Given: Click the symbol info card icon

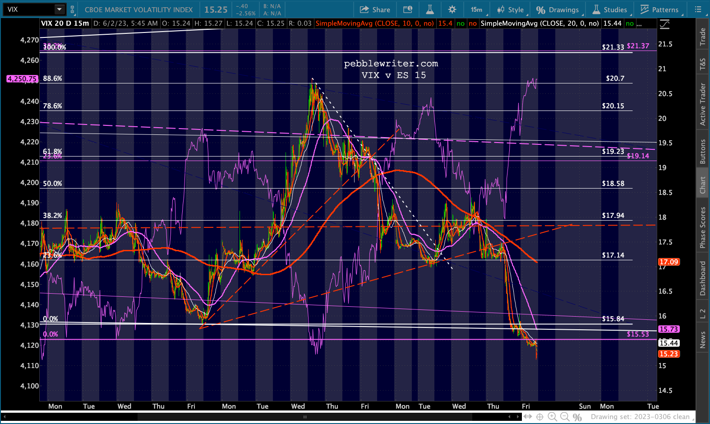Looking at the screenshot, I should point(407,9).
